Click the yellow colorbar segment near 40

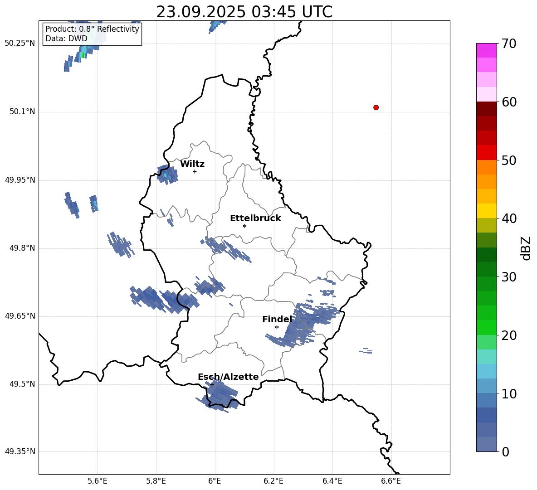(487, 211)
